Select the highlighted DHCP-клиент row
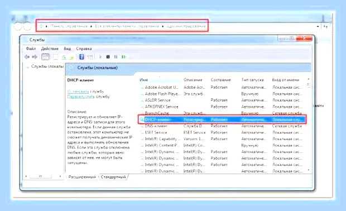 point(222,119)
